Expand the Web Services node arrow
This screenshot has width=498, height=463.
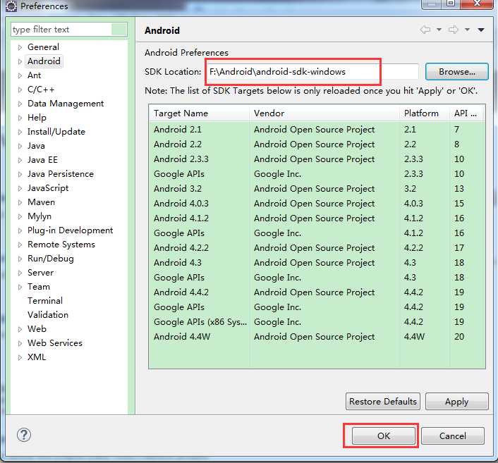pyautogui.click(x=20, y=343)
